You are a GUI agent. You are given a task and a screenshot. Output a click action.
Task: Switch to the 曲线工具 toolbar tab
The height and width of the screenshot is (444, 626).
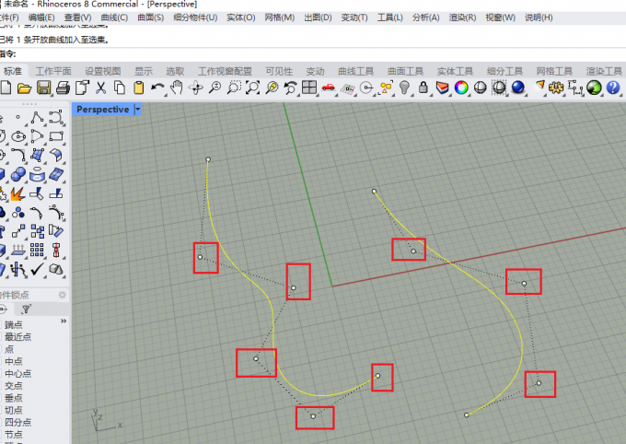pyautogui.click(x=355, y=71)
